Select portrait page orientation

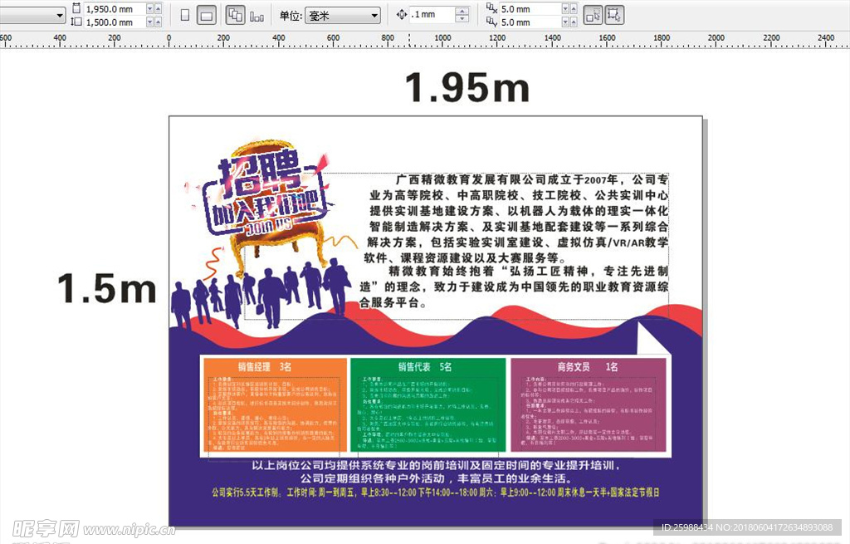(x=184, y=15)
